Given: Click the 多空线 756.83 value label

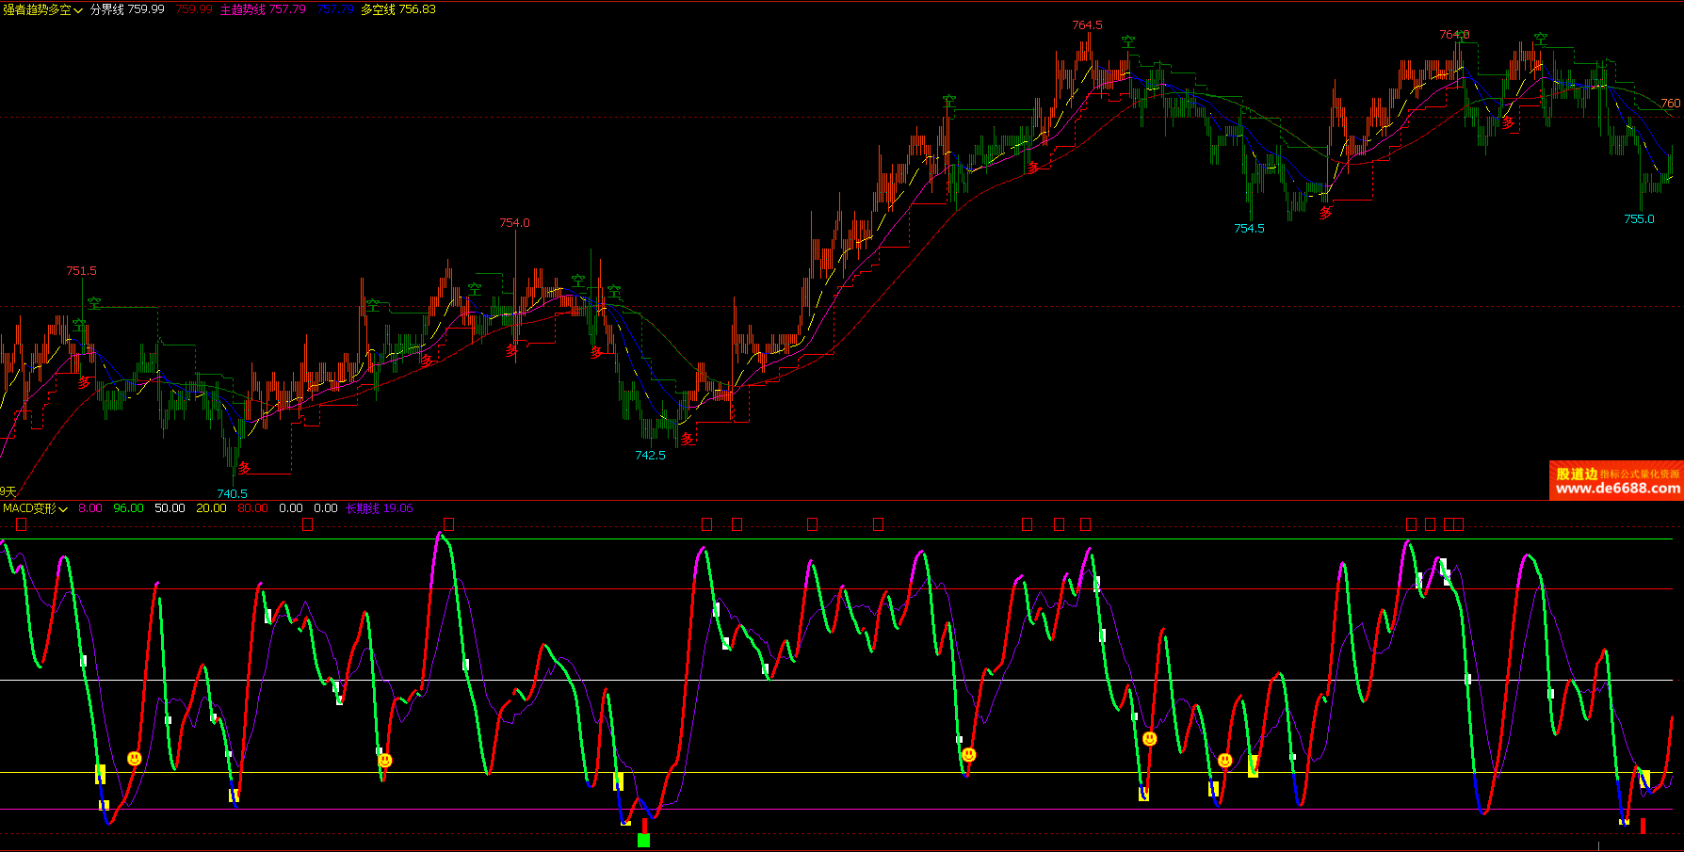Looking at the screenshot, I should tap(398, 9).
